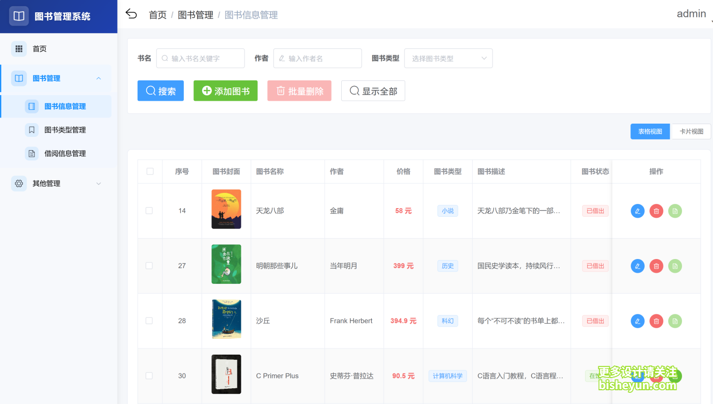Collapse the 图书管理 sidebar menu

(x=98, y=78)
